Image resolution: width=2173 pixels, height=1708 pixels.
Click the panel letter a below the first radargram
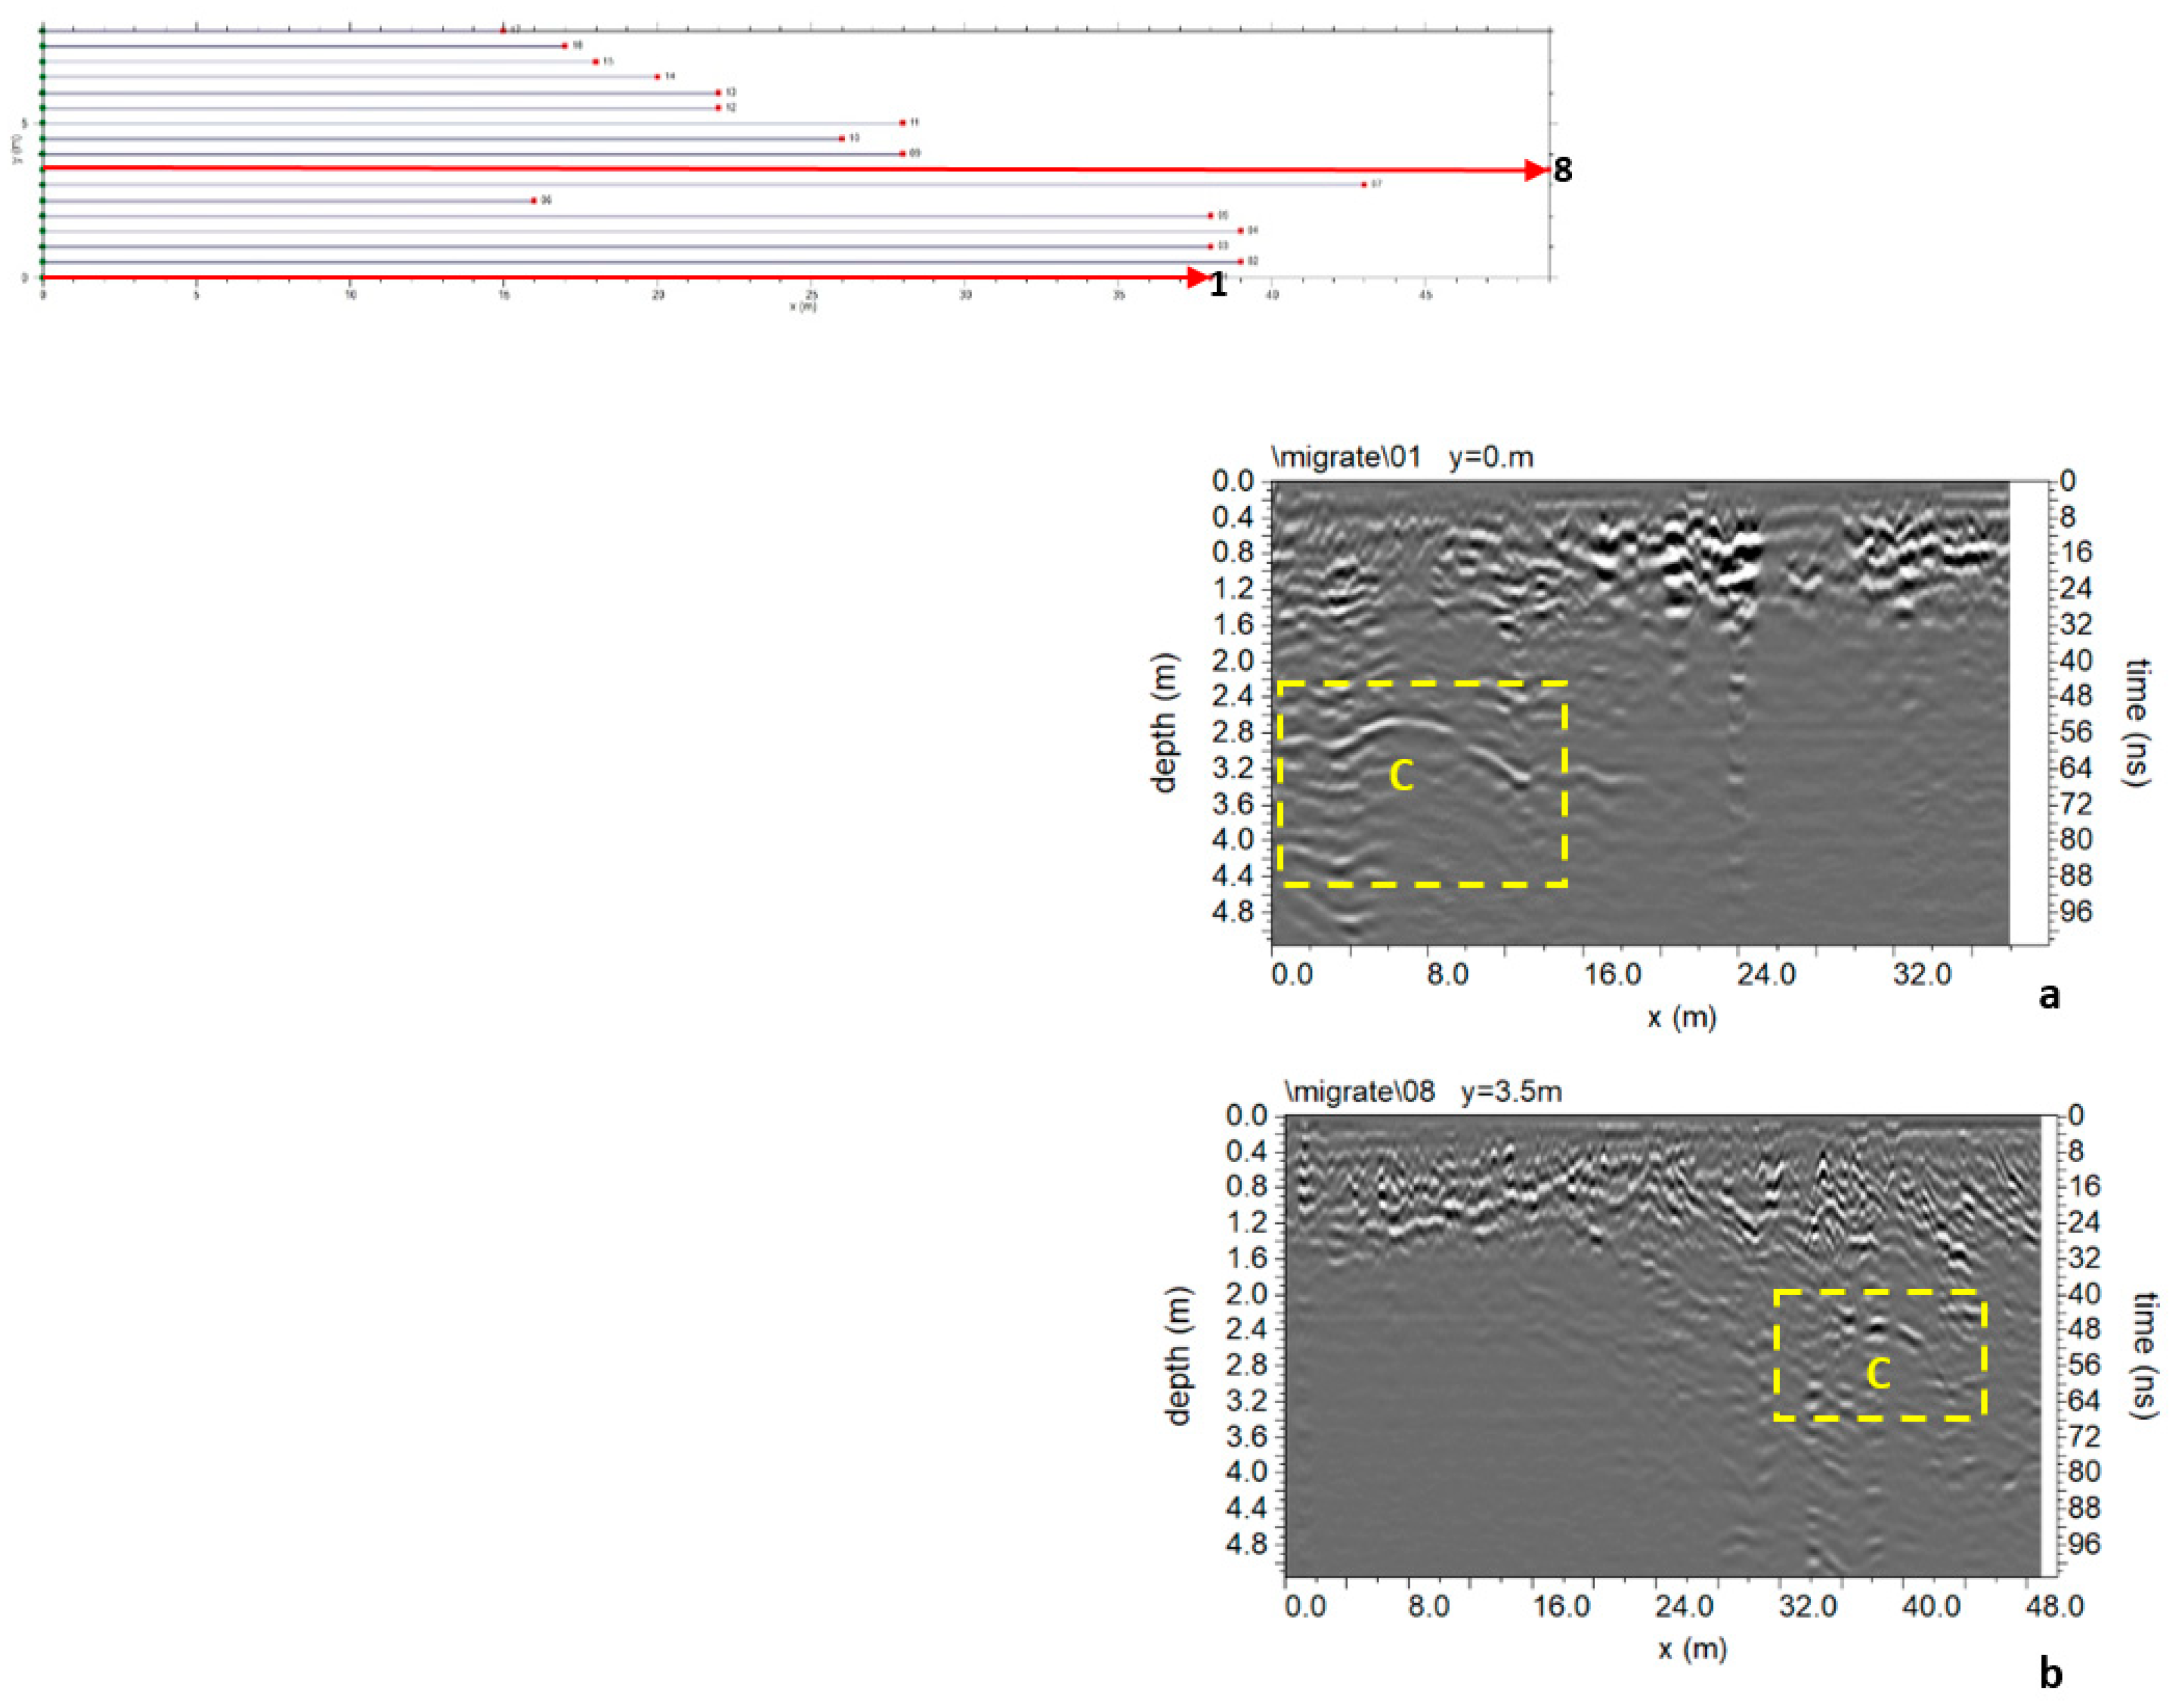pos(2049,996)
